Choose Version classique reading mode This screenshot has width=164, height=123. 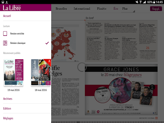click(x=18, y=43)
